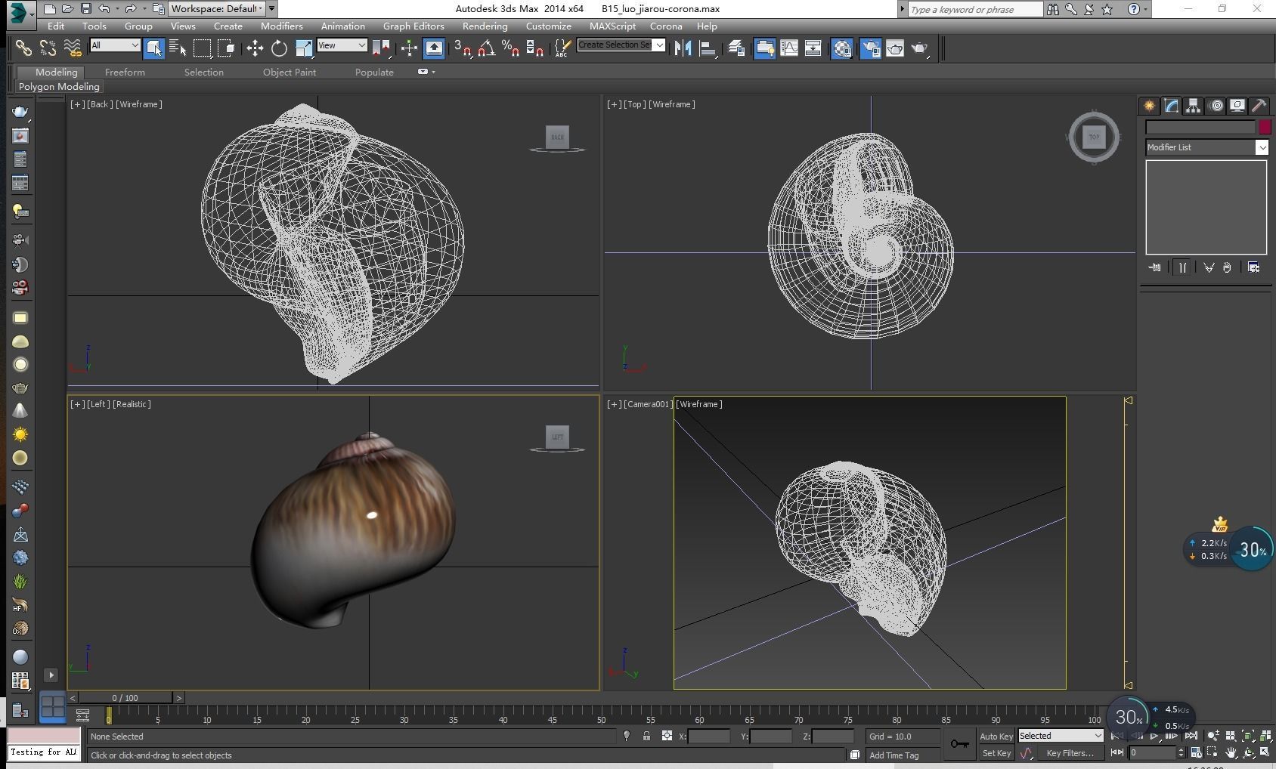The height and width of the screenshot is (769, 1276).
Task: Open the Material Editor icon
Action: click(841, 48)
